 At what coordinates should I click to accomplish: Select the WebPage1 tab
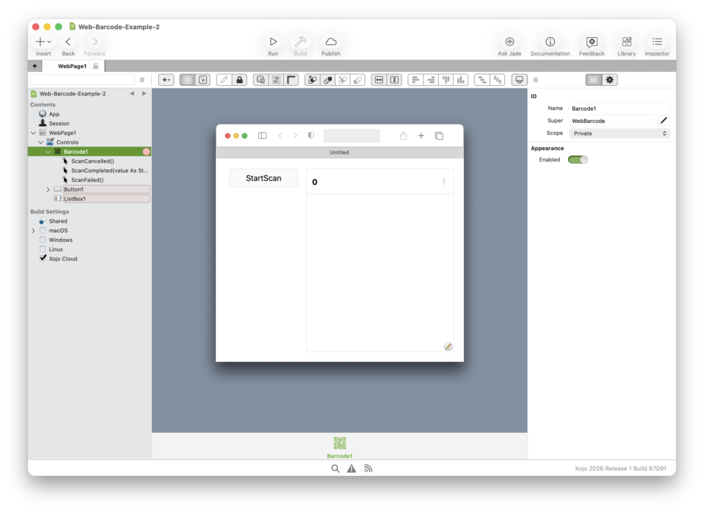coord(72,66)
